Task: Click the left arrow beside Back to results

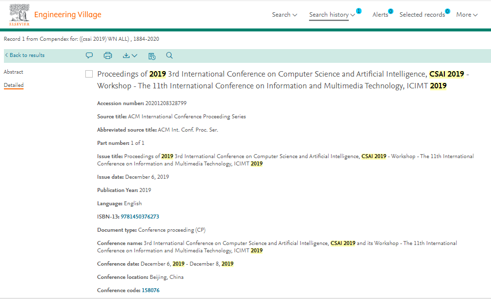Action: tap(6, 55)
